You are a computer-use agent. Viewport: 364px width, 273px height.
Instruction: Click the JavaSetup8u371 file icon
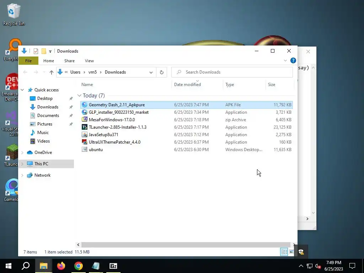pos(85,134)
